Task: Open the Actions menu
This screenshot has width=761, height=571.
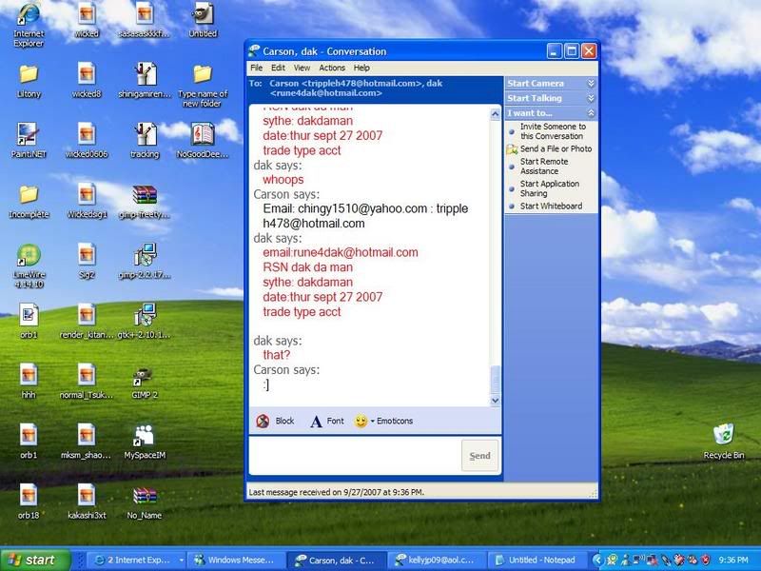Action: tap(332, 68)
